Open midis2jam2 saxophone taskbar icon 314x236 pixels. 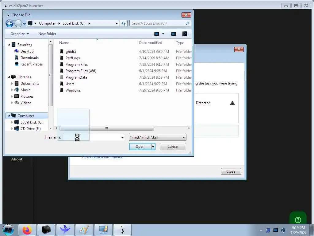pyautogui.click(x=122, y=230)
